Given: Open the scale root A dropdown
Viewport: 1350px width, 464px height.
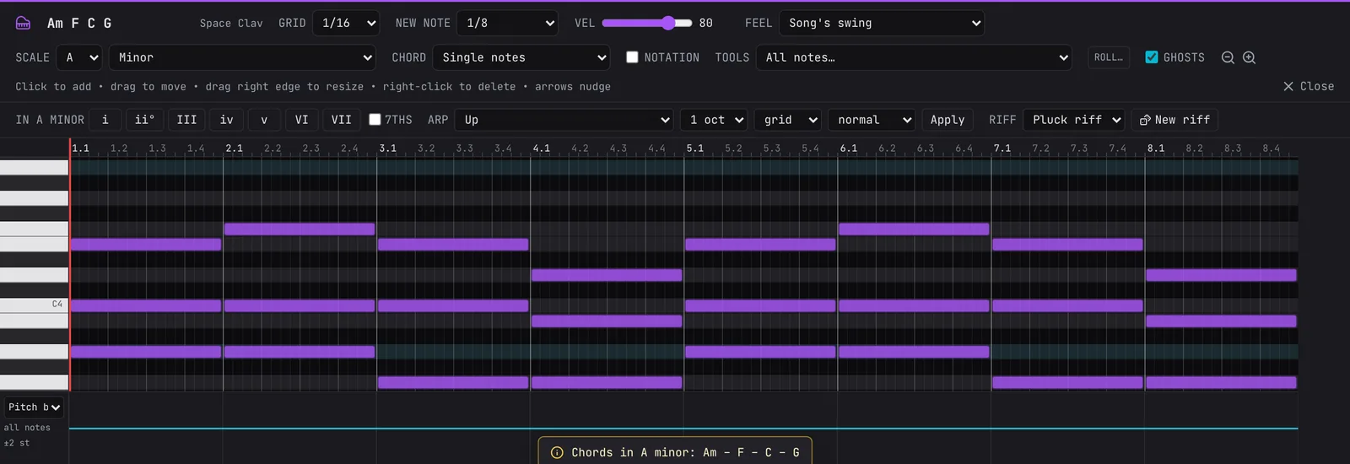Looking at the screenshot, I should point(79,57).
